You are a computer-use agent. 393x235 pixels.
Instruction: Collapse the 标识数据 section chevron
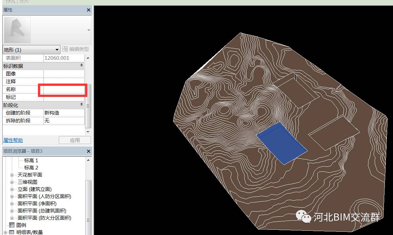[81, 66]
